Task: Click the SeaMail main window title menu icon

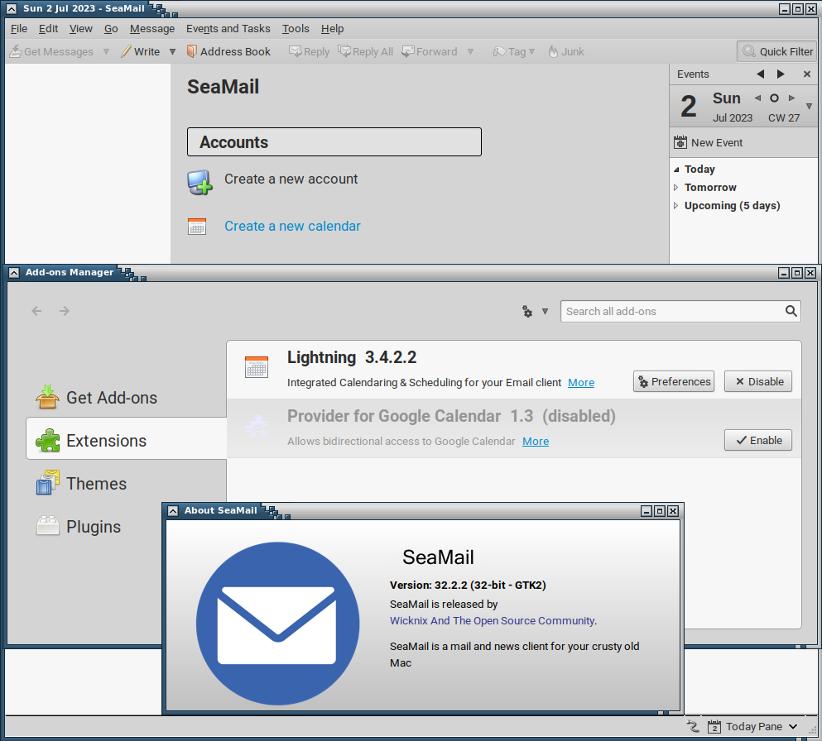Action: [11, 9]
